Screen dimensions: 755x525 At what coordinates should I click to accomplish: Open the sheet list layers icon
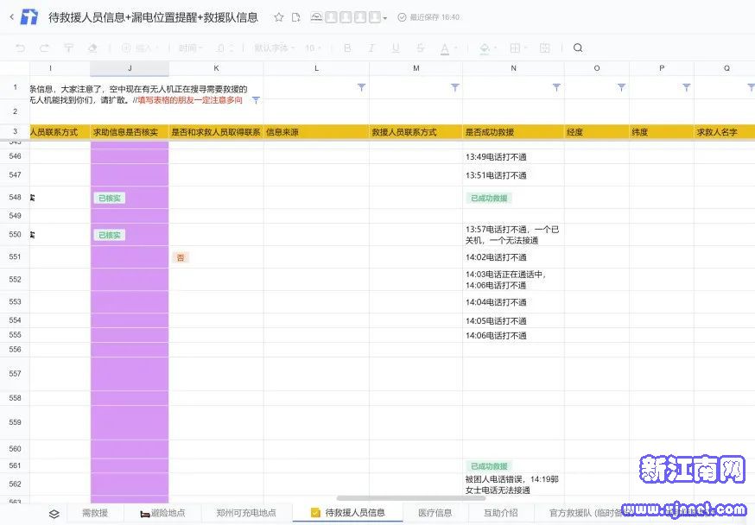click(x=54, y=514)
